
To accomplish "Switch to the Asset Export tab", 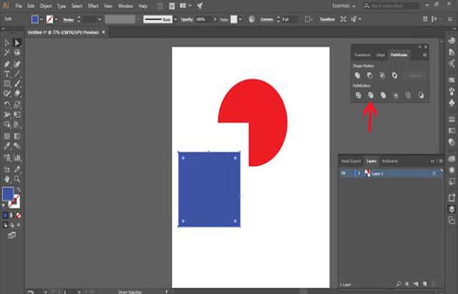I will [x=351, y=161].
